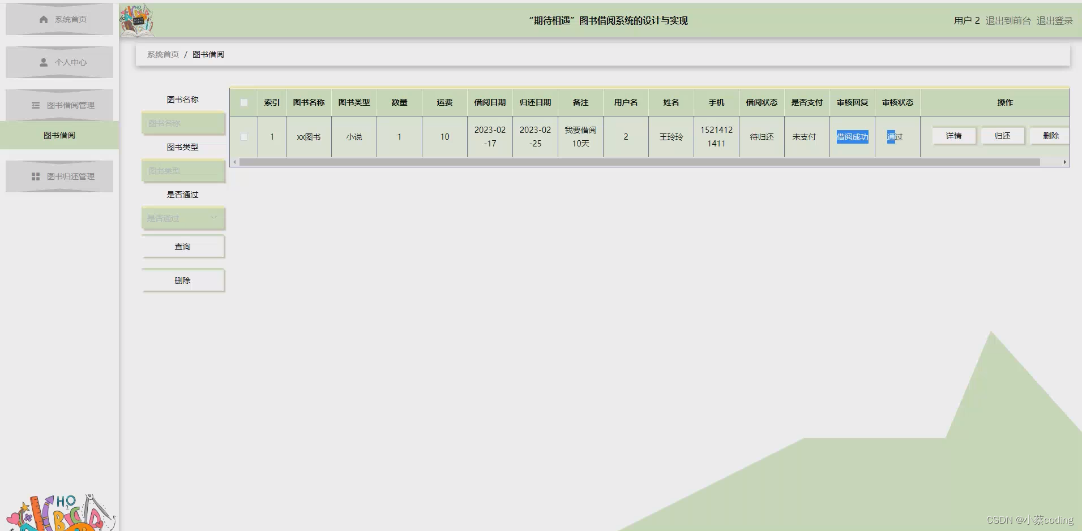Click the list icon beside 图书借阅管理
Image resolution: width=1082 pixels, height=531 pixels.
pos(36,105)
